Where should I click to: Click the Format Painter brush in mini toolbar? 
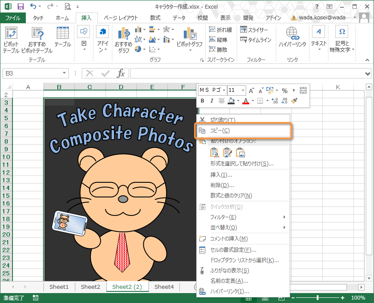(294, 101)
